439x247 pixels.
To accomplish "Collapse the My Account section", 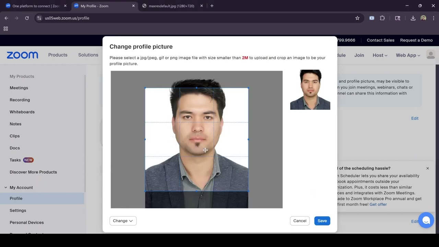I will click(x=6, y=188).
